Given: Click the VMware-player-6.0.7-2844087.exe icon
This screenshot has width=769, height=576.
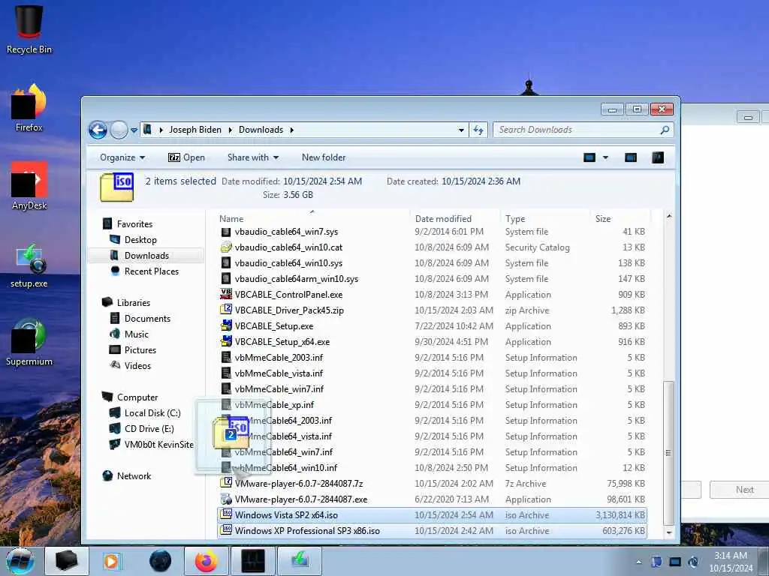Looking at the screenshot, I should coord(226,499).
